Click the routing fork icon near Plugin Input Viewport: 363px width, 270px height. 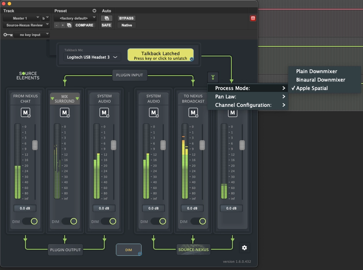[x=213, y=77]
